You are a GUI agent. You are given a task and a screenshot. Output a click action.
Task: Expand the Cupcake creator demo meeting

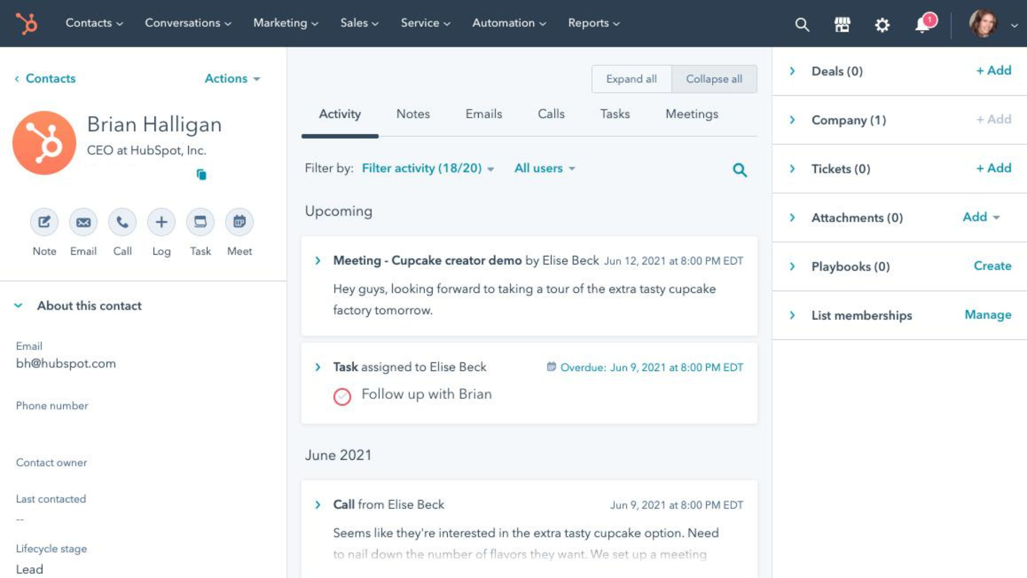(318, 261)
